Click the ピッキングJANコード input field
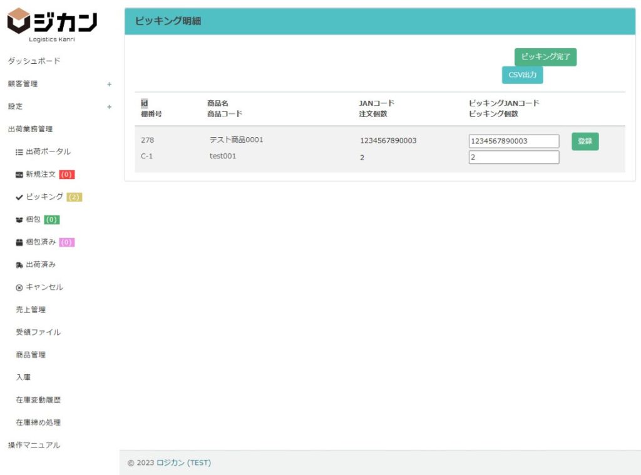641x475 pixels. pyautogui.click(x=513, y=141)
